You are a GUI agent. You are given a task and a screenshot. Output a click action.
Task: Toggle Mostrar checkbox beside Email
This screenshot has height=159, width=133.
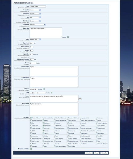[x=52, y=92]
